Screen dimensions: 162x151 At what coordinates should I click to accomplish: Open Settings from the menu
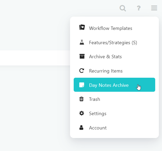pyautogui.click(x=114, y=113)
